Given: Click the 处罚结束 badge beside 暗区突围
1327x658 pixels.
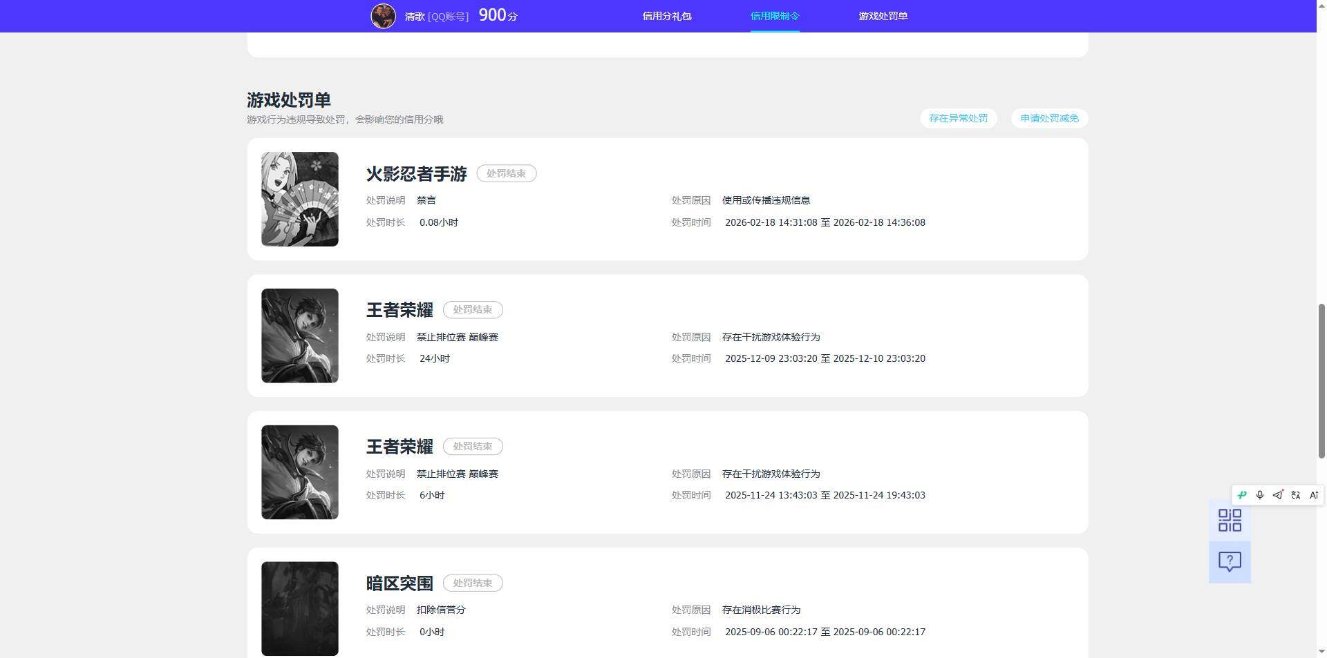Looking at the screenshot, I should [473, 583].
